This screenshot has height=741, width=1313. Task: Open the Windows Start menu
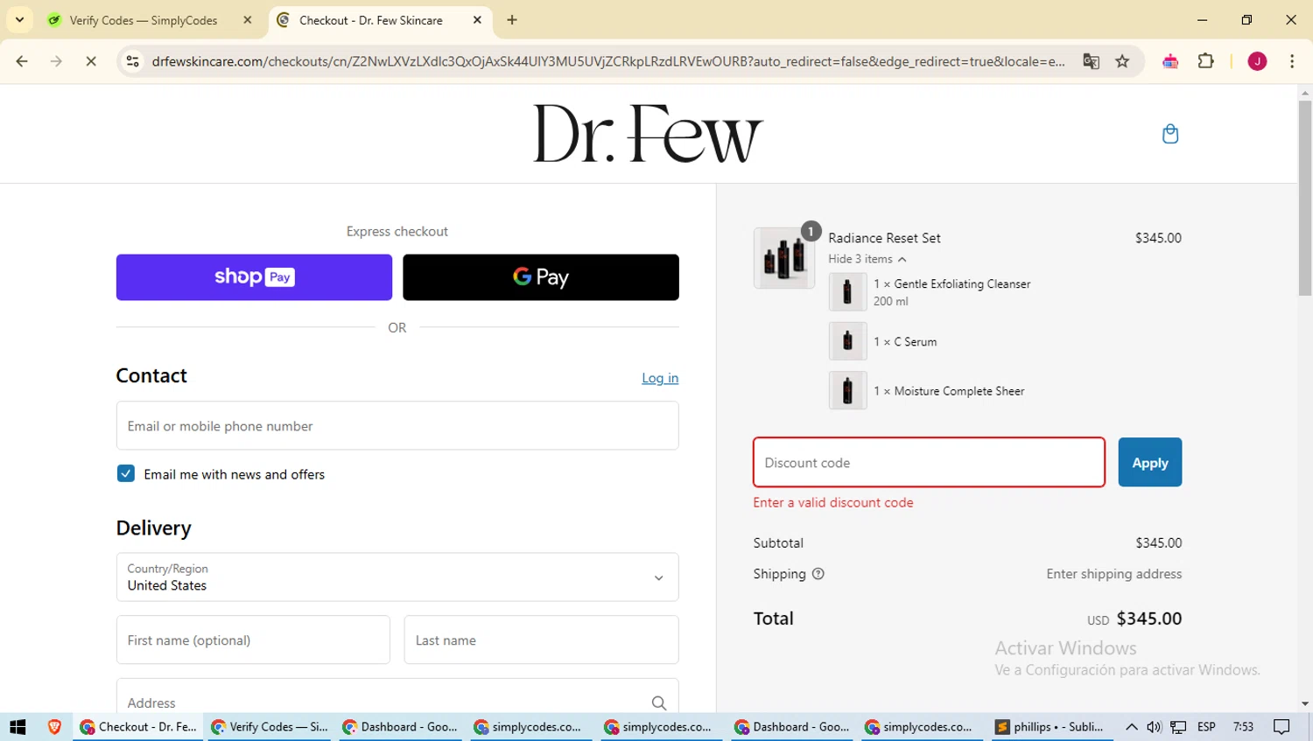(18, 727)
